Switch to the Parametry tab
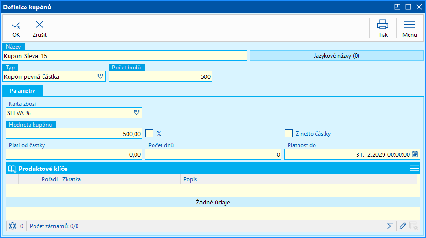 tap(23, 91)
